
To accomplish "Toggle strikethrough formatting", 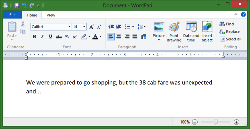I will 59,37.
